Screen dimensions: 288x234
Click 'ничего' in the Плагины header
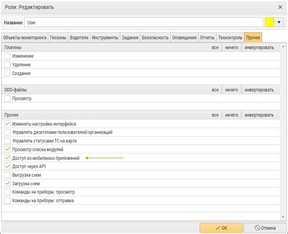[x=231, y=47]
